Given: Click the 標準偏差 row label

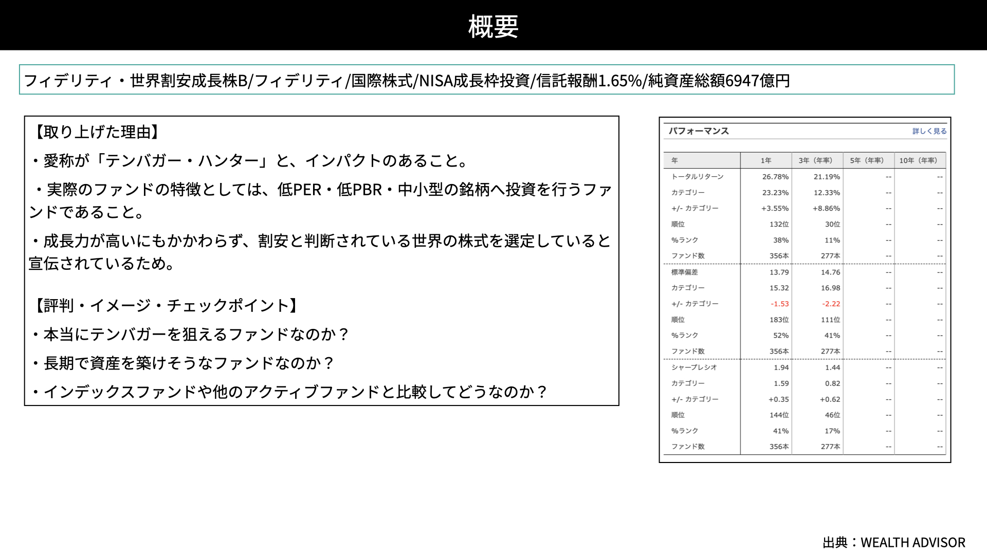Looking at the screenshot, I should click(x=684, y=272).
